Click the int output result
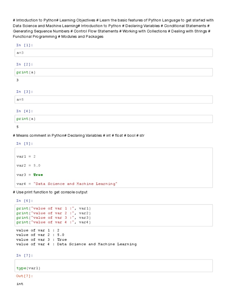 (20, 284)
